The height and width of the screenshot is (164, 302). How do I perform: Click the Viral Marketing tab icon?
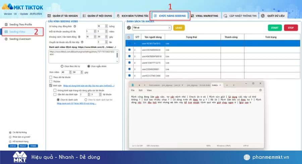pos(192,16)
